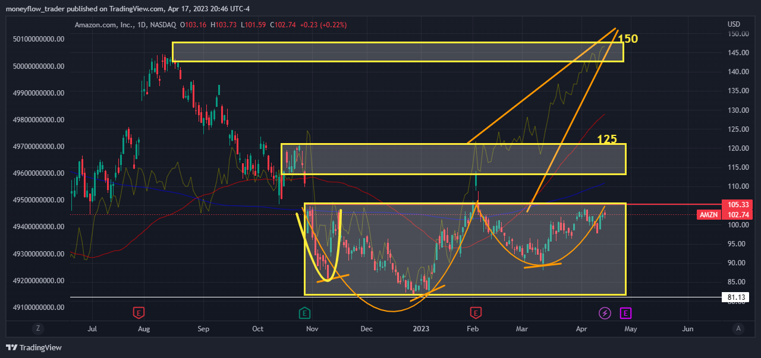Screen dimensions: 761x358
Task: Click the Z timezone button on time axis
Action: point(37,328)
